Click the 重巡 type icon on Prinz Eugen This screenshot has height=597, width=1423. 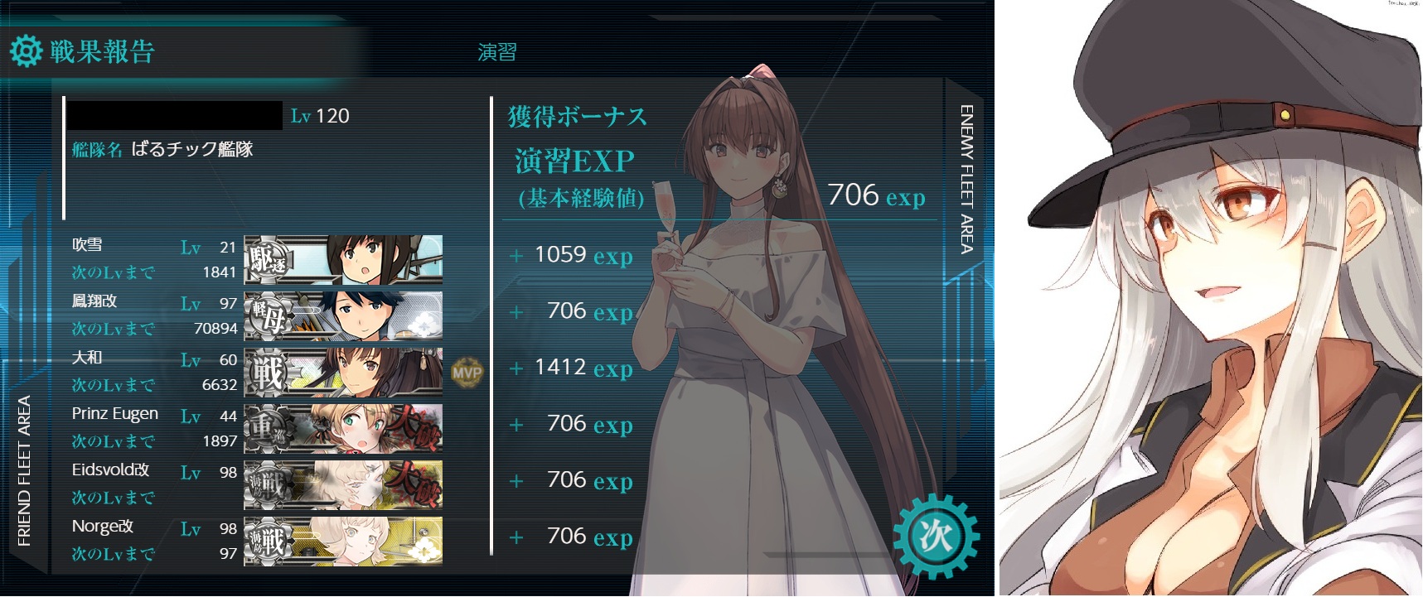(x=268, y=429)
